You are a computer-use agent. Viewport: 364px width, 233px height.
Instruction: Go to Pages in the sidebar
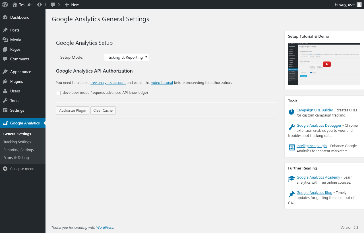(15, 49)
